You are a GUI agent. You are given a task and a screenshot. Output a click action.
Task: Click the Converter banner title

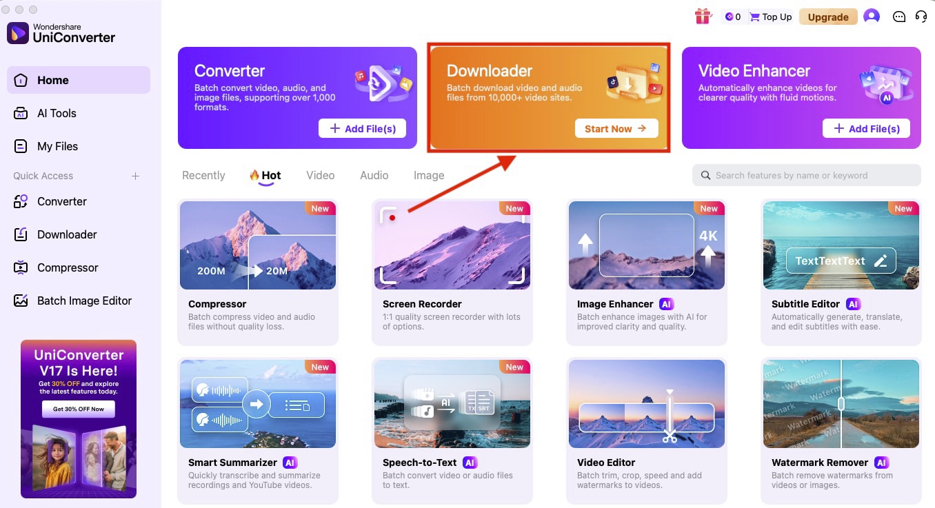click(230, 70)
